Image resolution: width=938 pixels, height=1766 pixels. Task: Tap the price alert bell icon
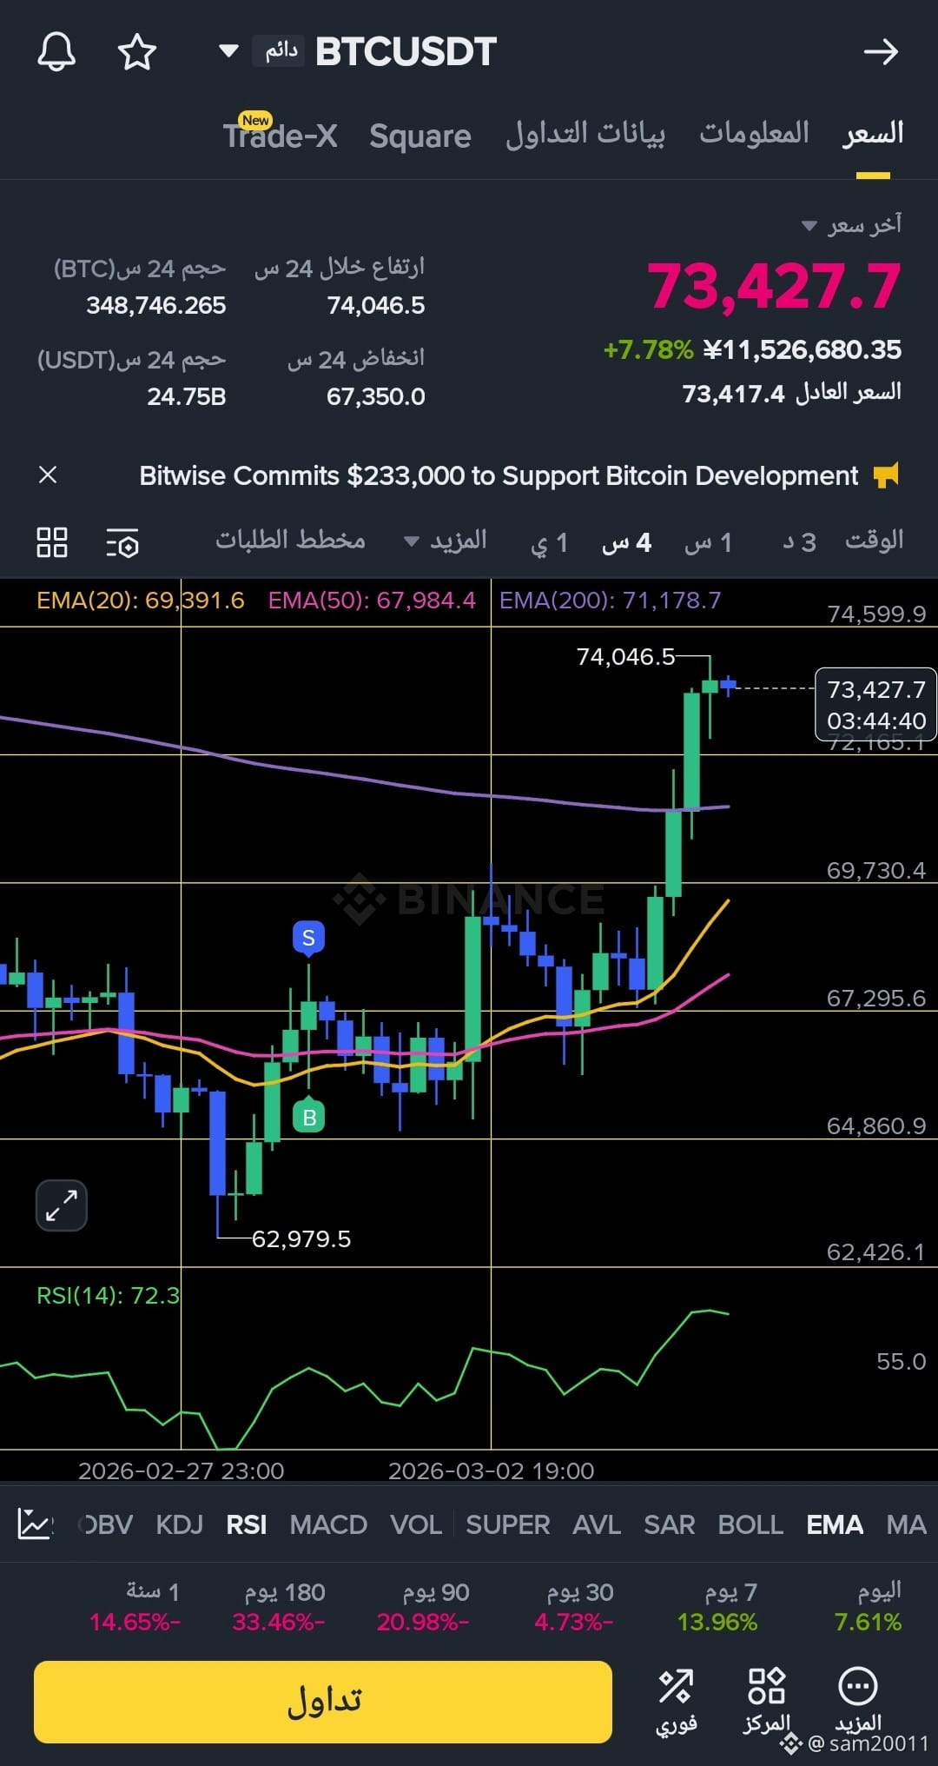click(x=56, y=52)
